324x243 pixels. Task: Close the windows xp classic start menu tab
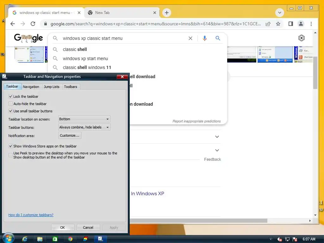click(79, 13)
